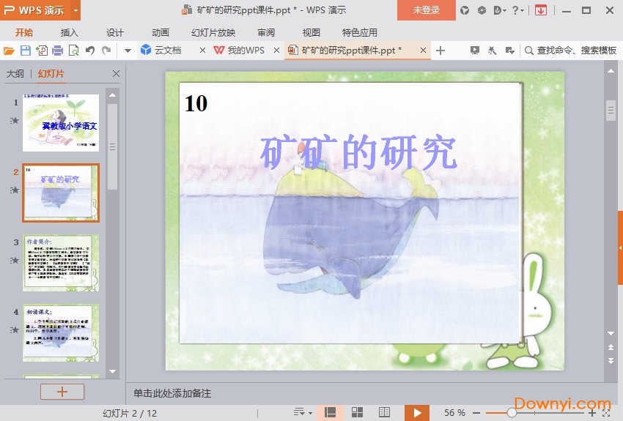This screenshot has width=623, height=421.
Task: Open the help question mark menu
Action: 517,10
